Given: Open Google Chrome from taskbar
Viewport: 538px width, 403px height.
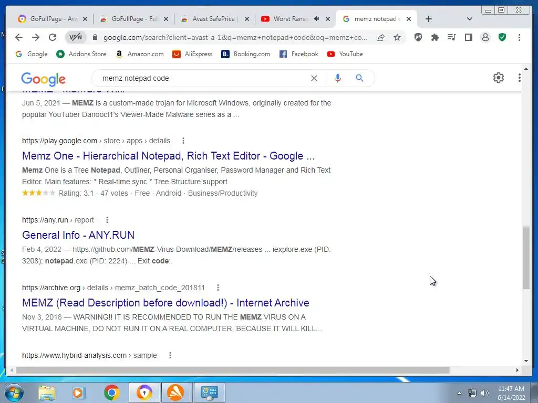Looking at the screenshot, I should pos(111,393).
